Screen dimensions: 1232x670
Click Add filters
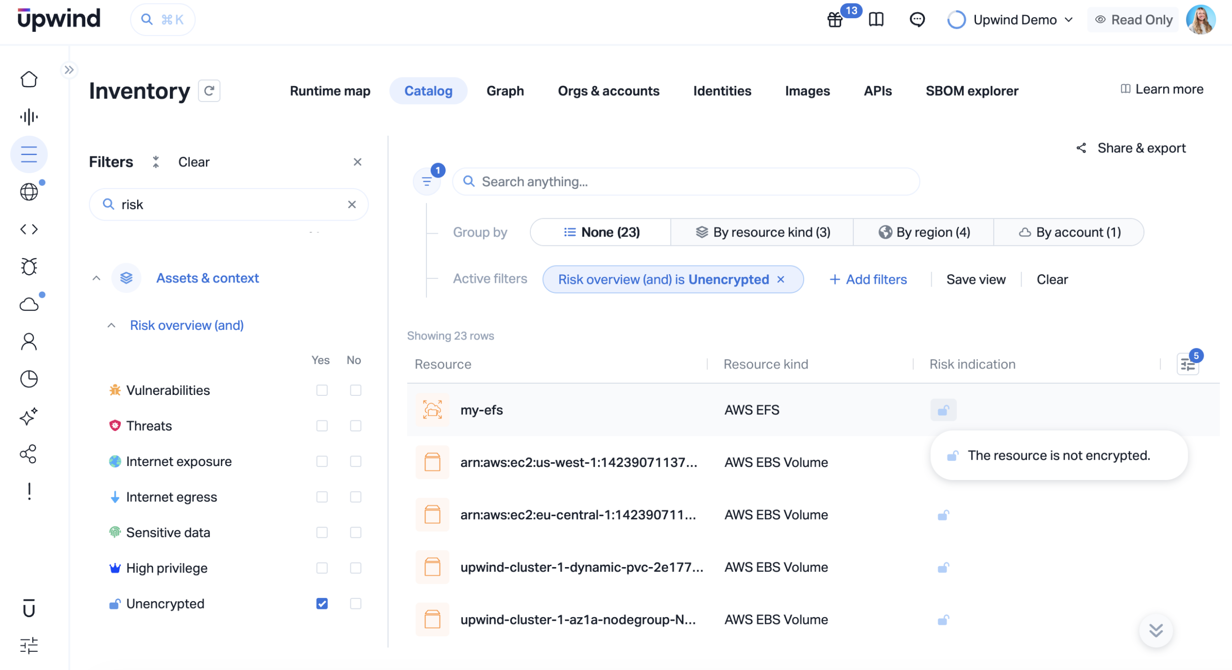pyautogui.click(x=869, y=279)
